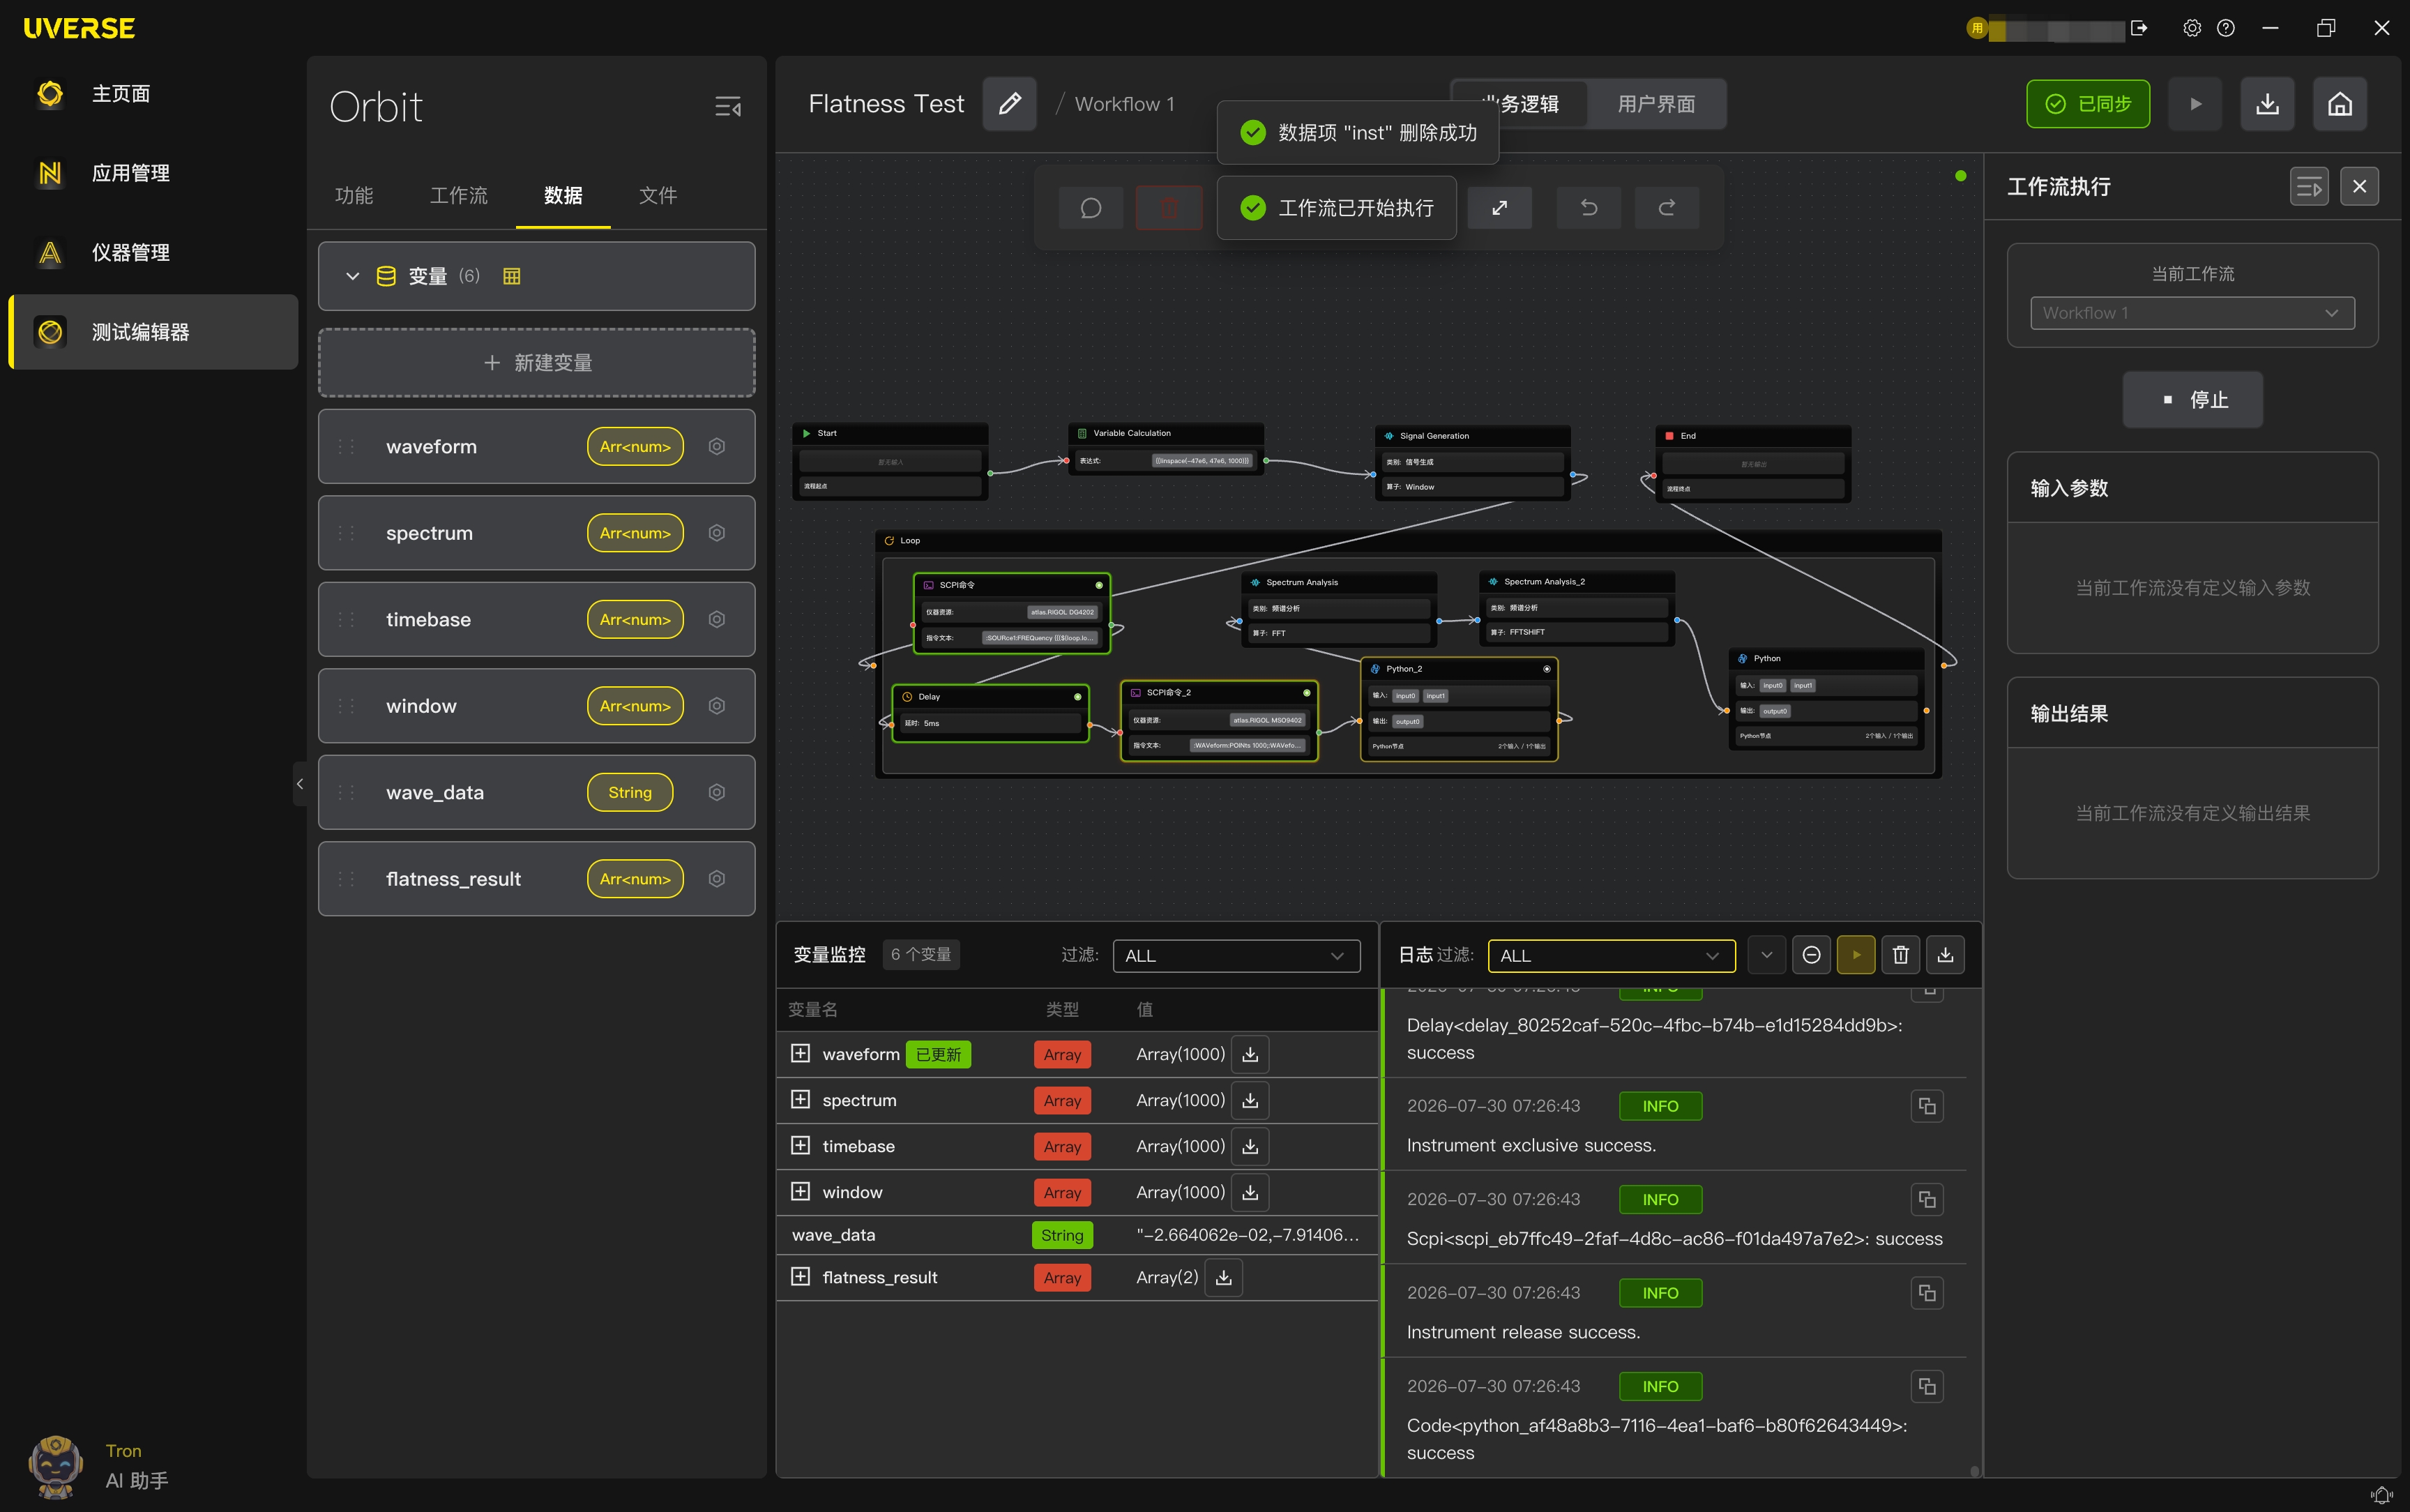The height and width of the screenshot is (1512, 2410).
Task: Open the 当前工作流 Workflow 1 dropdown
Action: (2192, 313)
